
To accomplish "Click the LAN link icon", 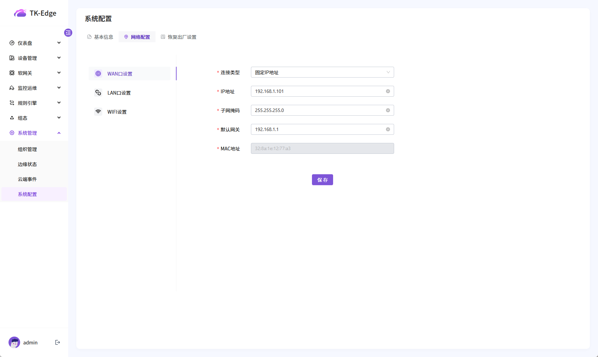I will tap(98, 93).
